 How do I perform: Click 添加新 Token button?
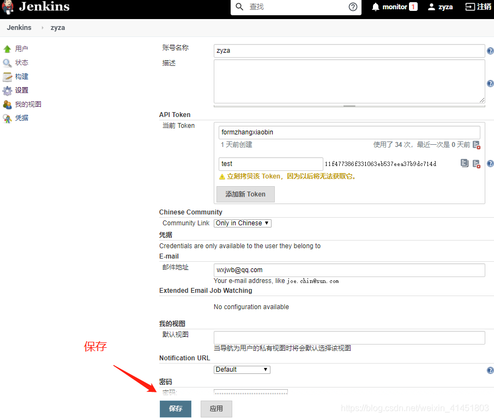(245, 194)
